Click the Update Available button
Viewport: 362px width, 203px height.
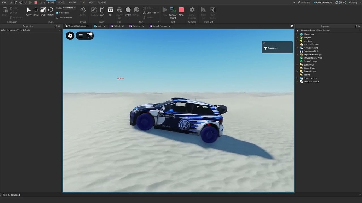(323, 2)
